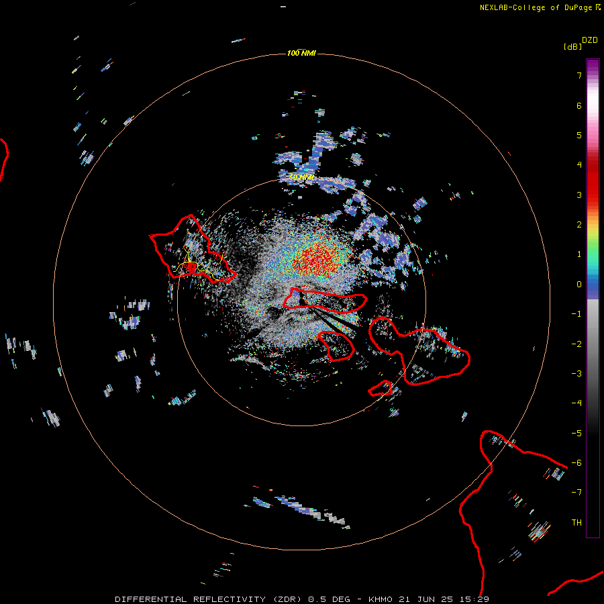Click the 5 value on the scale
The height and width of the screenshot is (604, 604).
click(579, 135)
